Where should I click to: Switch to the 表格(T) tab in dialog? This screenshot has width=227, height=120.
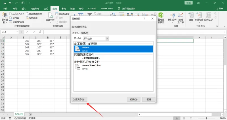(84, 33)
